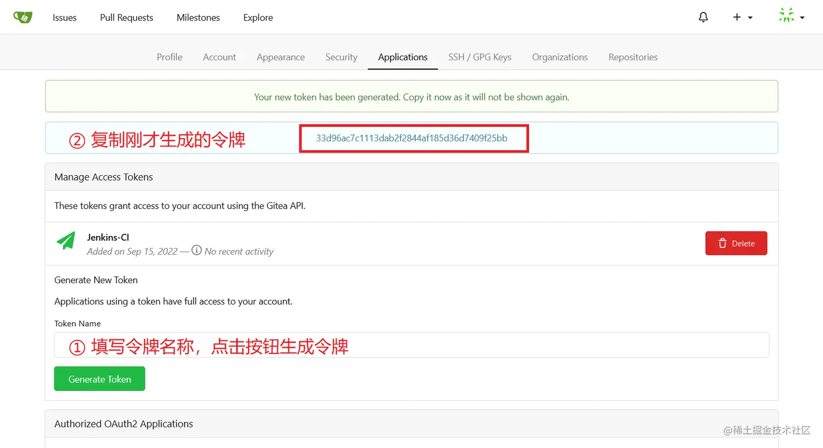This screenshot has width=823, height=448.
Task: Click the Jenkins-CI token name
Action: (108, 237)
